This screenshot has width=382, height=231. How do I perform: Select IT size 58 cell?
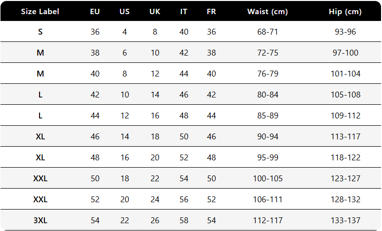coord(183,221)
